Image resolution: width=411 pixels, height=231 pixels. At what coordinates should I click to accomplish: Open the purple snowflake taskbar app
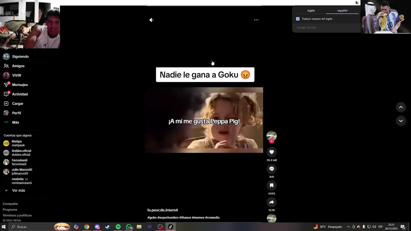click(150, 227)
